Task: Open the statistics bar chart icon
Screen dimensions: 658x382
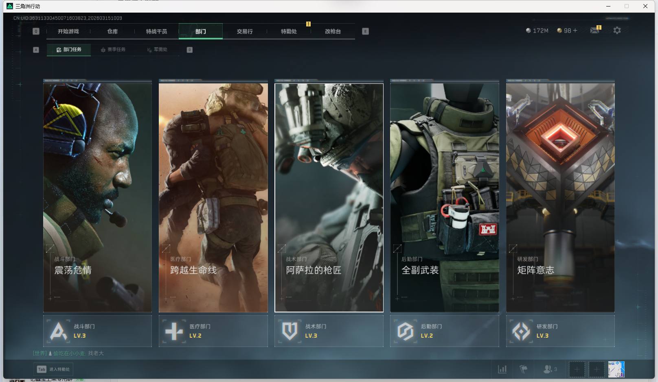Action: (x=502, y=369)
